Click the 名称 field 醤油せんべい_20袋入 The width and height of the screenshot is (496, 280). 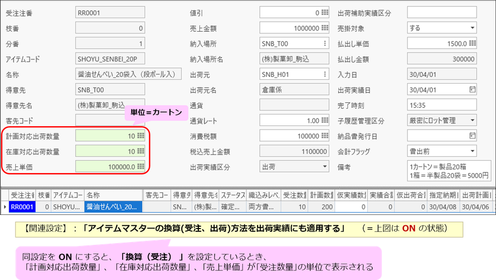click(128, 74)
